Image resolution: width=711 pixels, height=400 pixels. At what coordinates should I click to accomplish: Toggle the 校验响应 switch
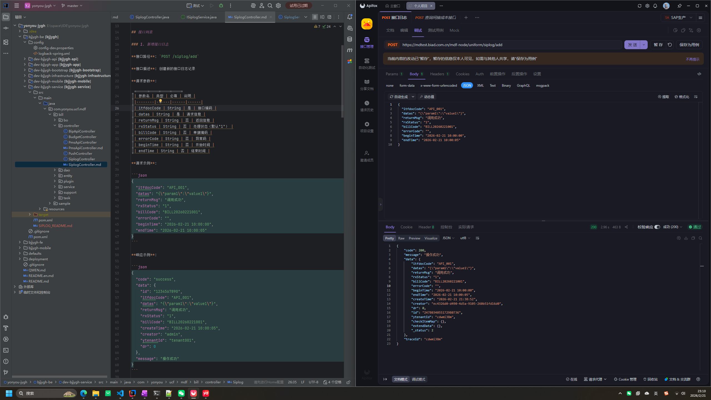pos(657,227)
